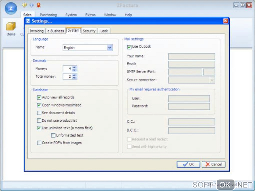Click the C.C. input field
Image resolution: width=255 pixels, height=191 pixels.
tap(191, 122)
